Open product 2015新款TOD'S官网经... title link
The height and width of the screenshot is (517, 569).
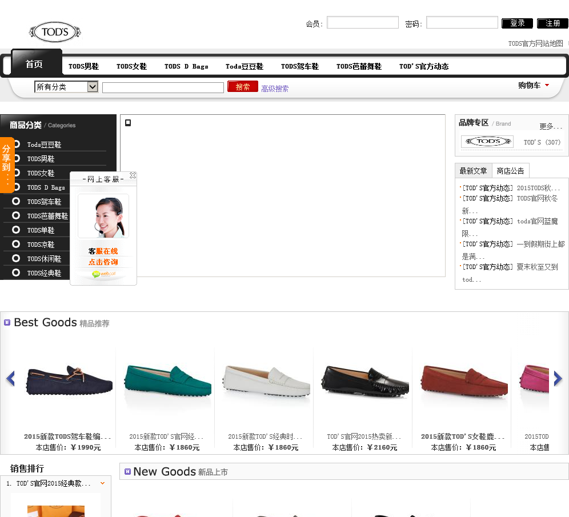pyautogui.click(x=166, y=436)
